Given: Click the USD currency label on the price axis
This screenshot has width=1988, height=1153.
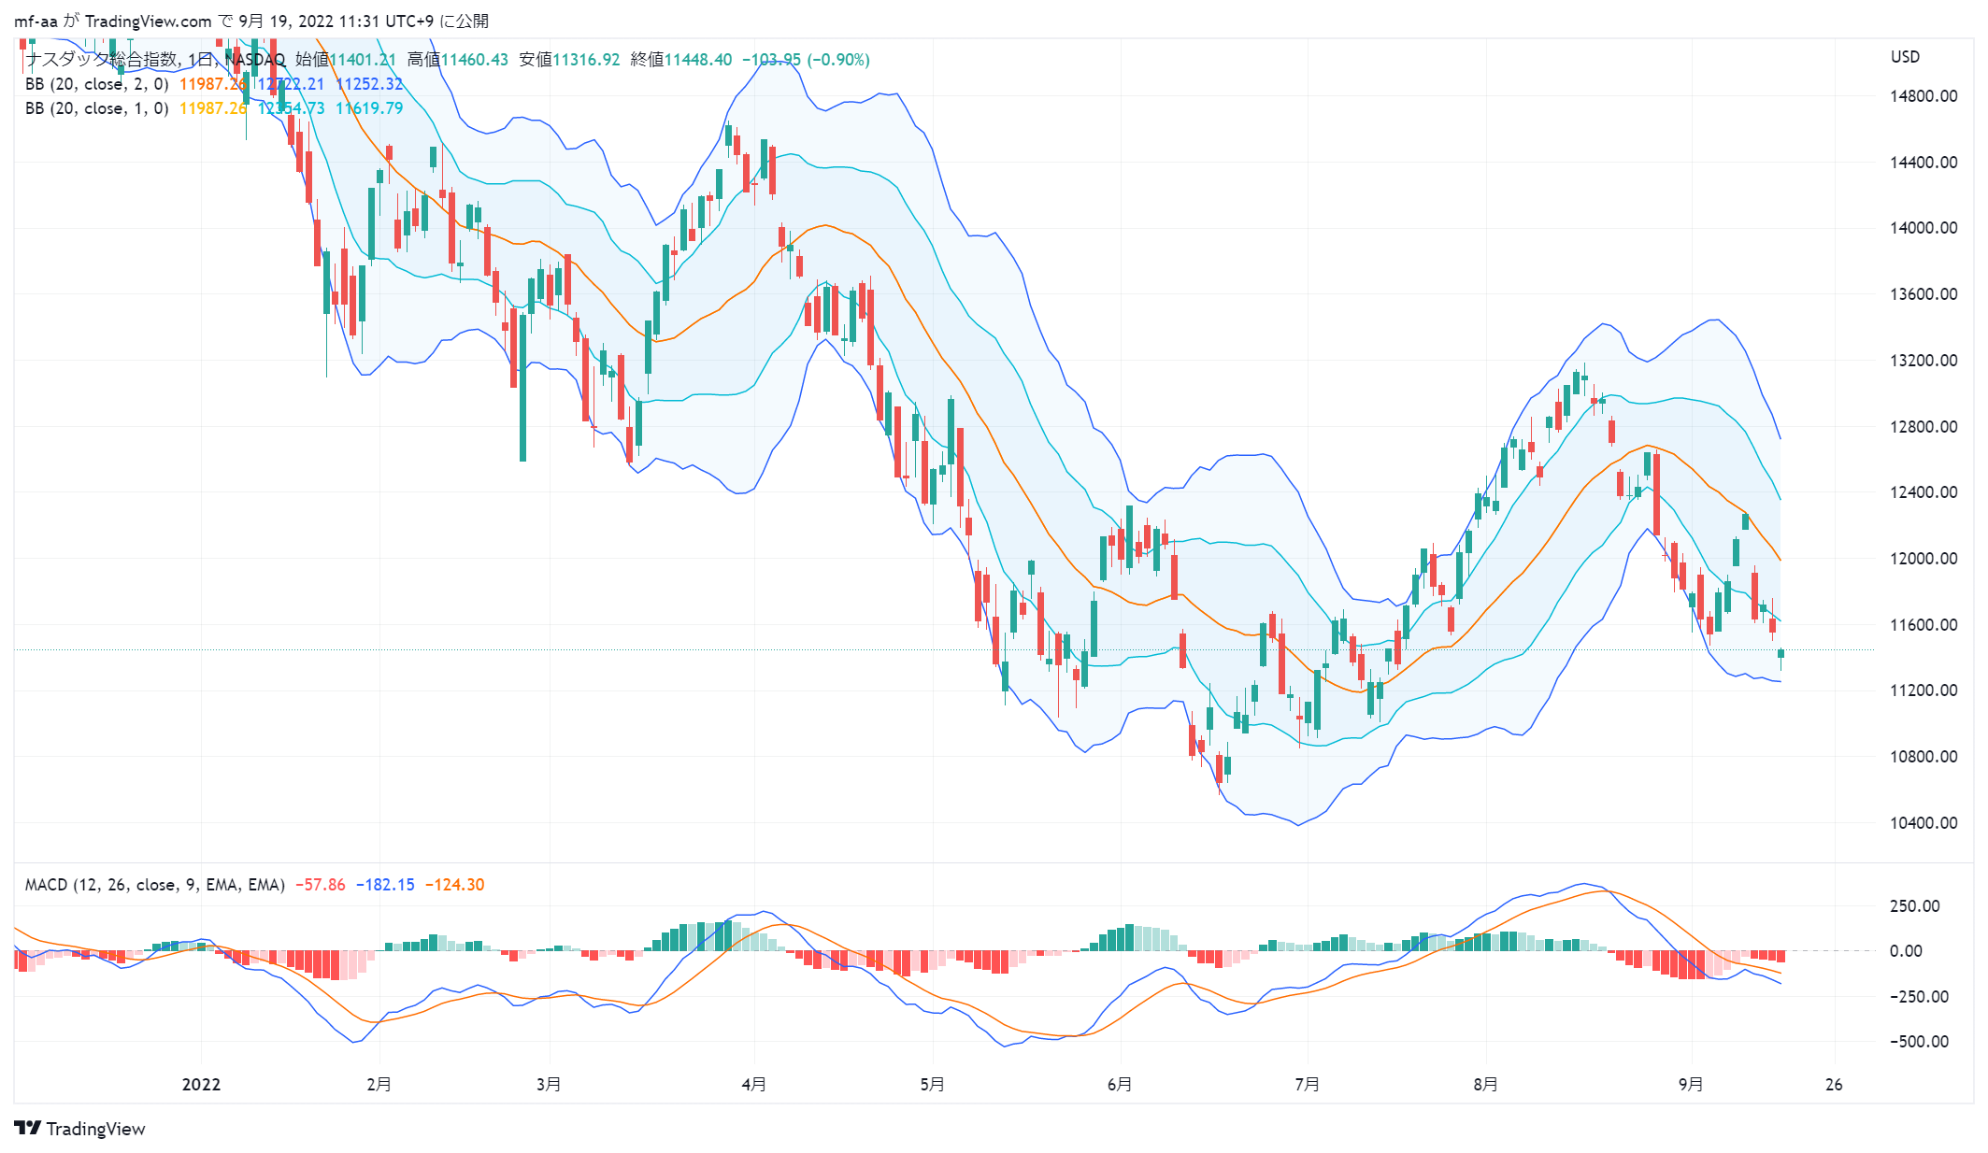Looking at the screenshot, I should pyautogui.click(x=1905, y=57).
